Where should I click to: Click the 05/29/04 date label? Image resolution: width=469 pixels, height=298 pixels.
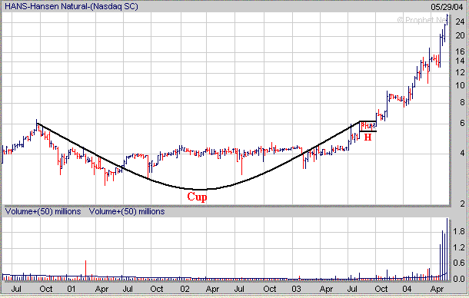click(x=447, y=7)
